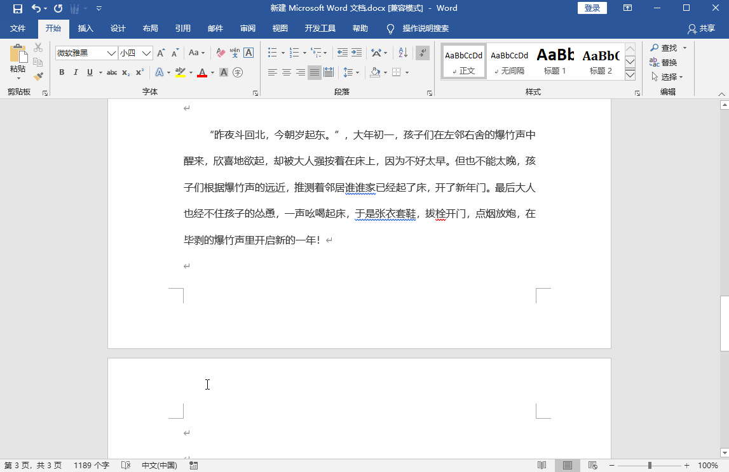Switch to Read Mode view
729x472 pixels.
(x=542, y=465)
